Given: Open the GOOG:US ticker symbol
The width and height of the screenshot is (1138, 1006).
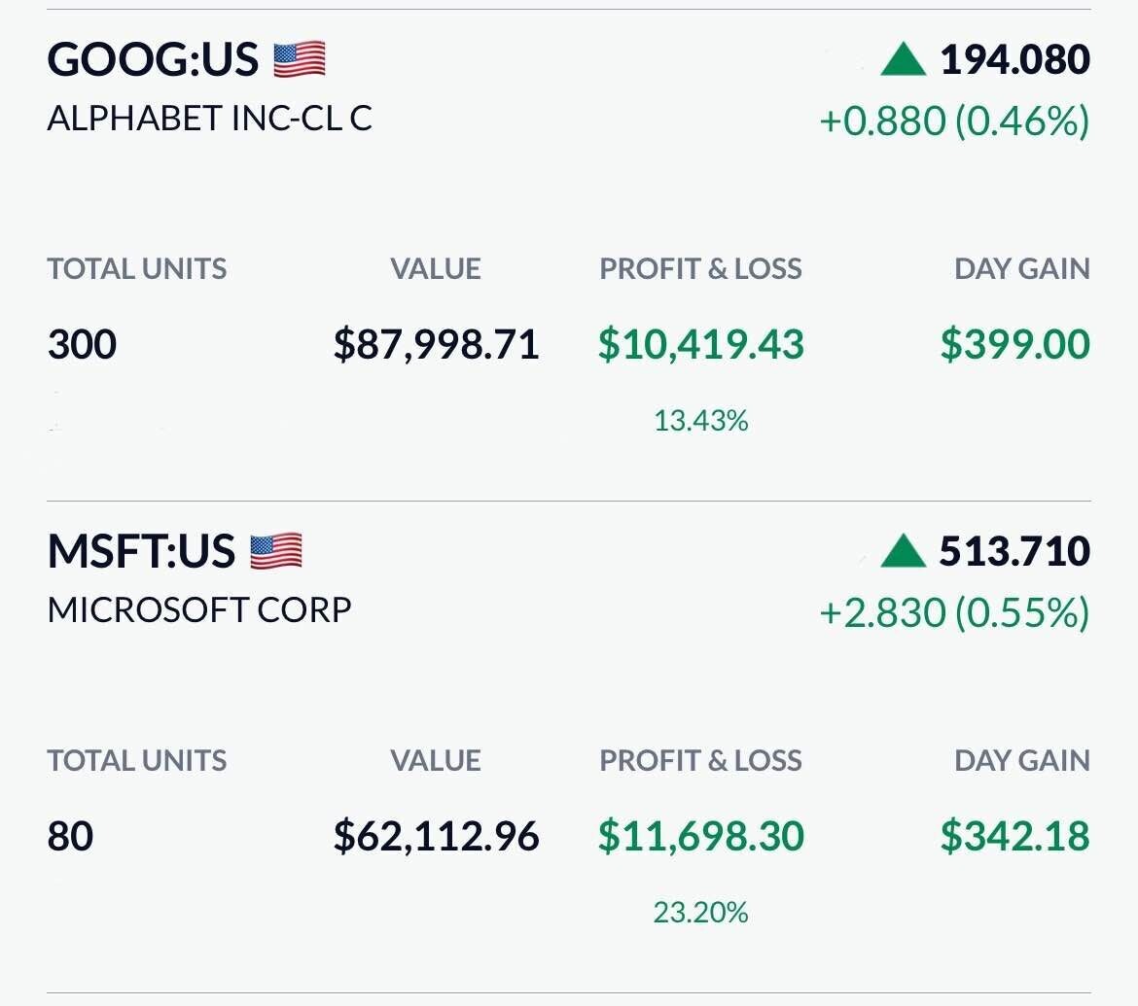Looking at the screenshot, I should (153, 60).
